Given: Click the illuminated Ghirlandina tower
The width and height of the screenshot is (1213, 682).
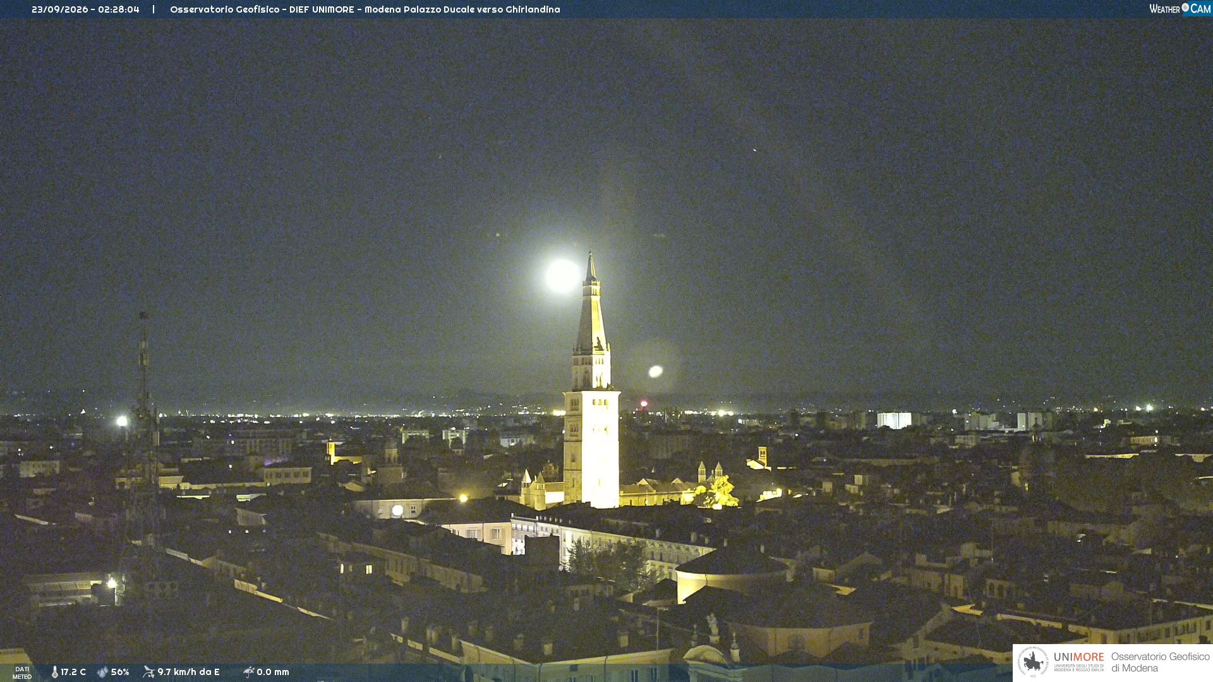Looking at the screenshot, I should [591, 382].
